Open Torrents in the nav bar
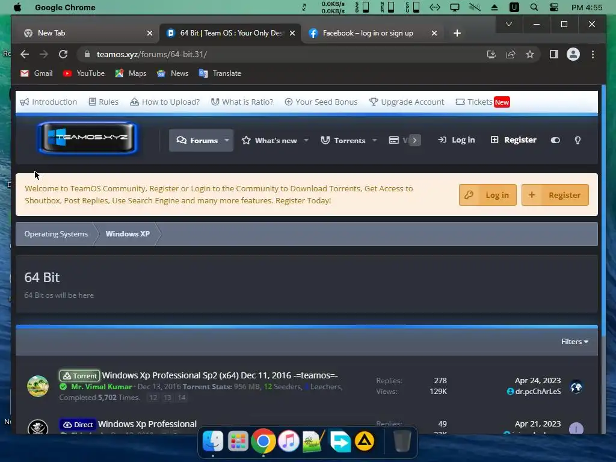616x462 pixels. [x=343, y=140]
